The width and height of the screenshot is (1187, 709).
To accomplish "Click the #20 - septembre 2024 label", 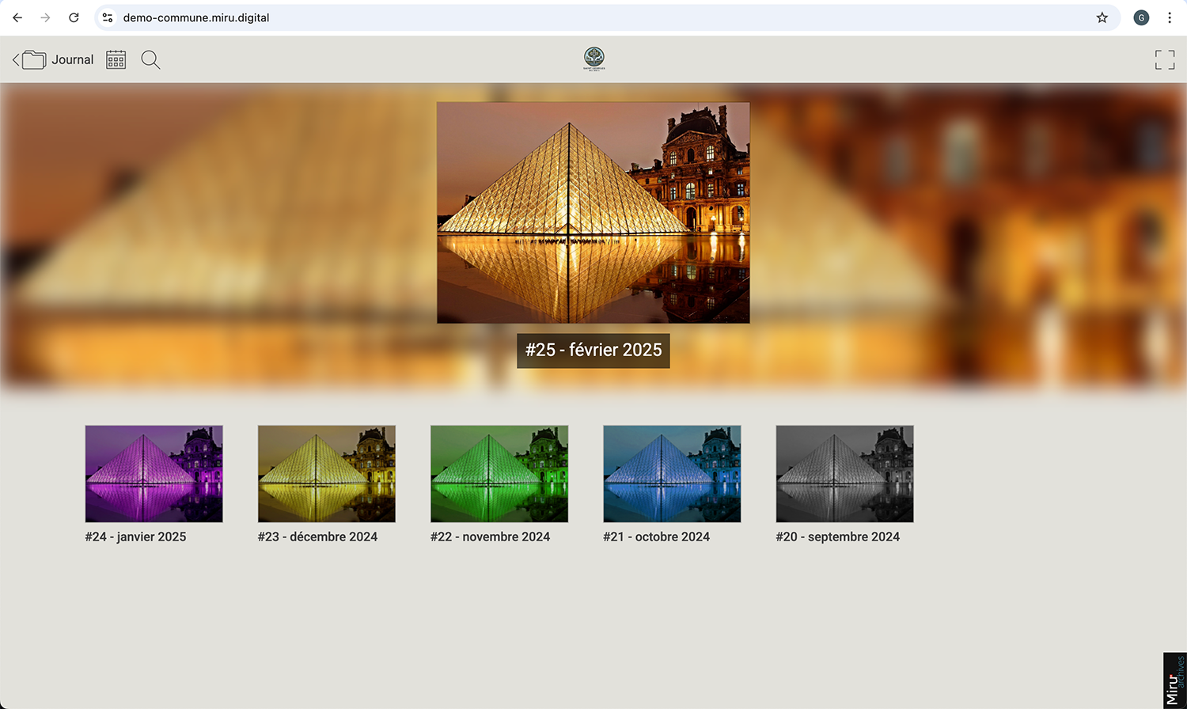I will click(x=837, y=536).
